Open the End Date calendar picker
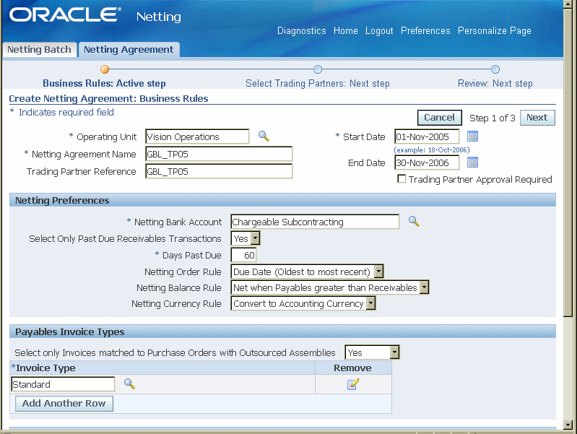577x434 pixels. click(472, 162)
